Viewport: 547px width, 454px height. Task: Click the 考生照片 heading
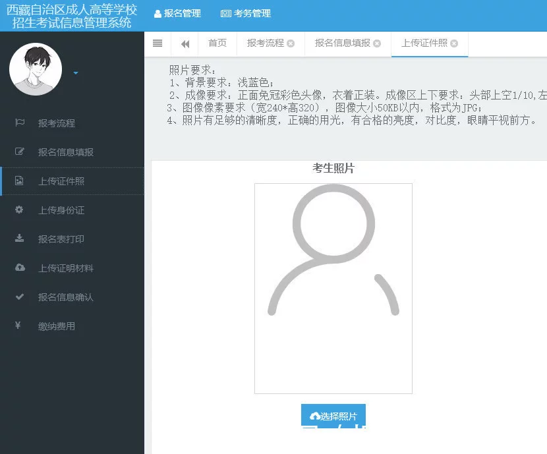click(x=333, y=168)
